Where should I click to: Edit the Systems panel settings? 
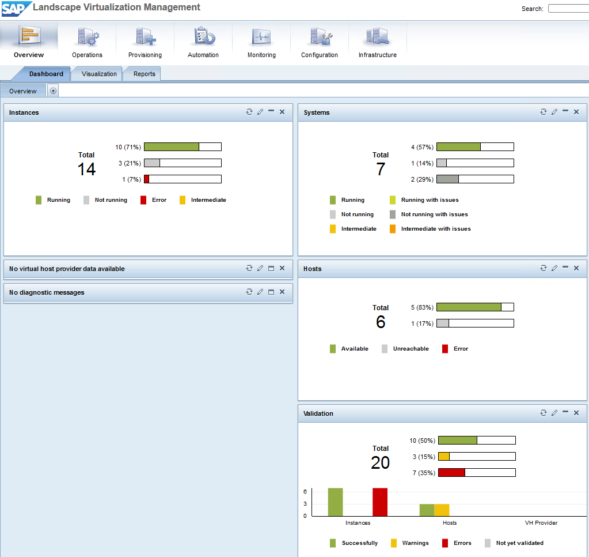[x=554, y=112]
